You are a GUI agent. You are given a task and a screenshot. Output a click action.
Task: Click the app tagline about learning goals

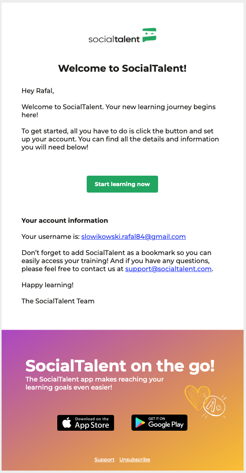94,383
